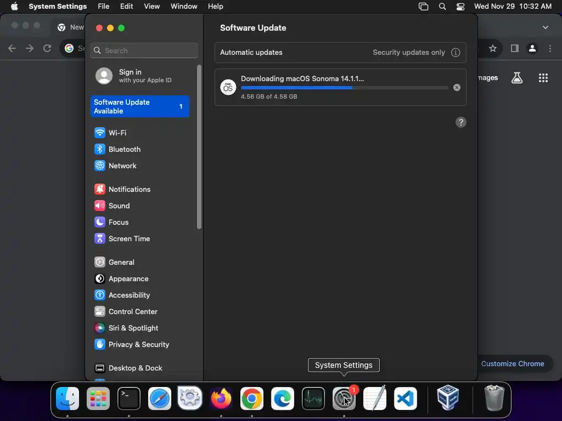Select the New Tab tab in Chrome
The image size is (562, 421).
tap(71, 27)
